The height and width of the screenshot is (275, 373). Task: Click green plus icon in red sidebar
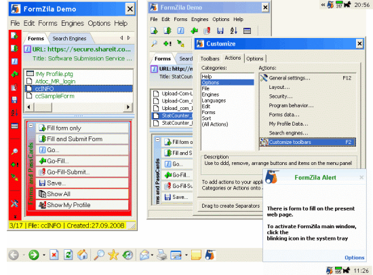tap(14, 164)
